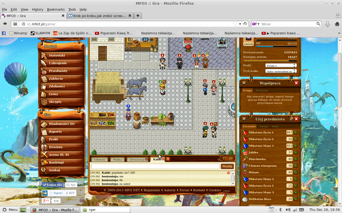
Task: Add a new chat tab with plus icon
Action: pyautogui.click(x=168, y=159)
